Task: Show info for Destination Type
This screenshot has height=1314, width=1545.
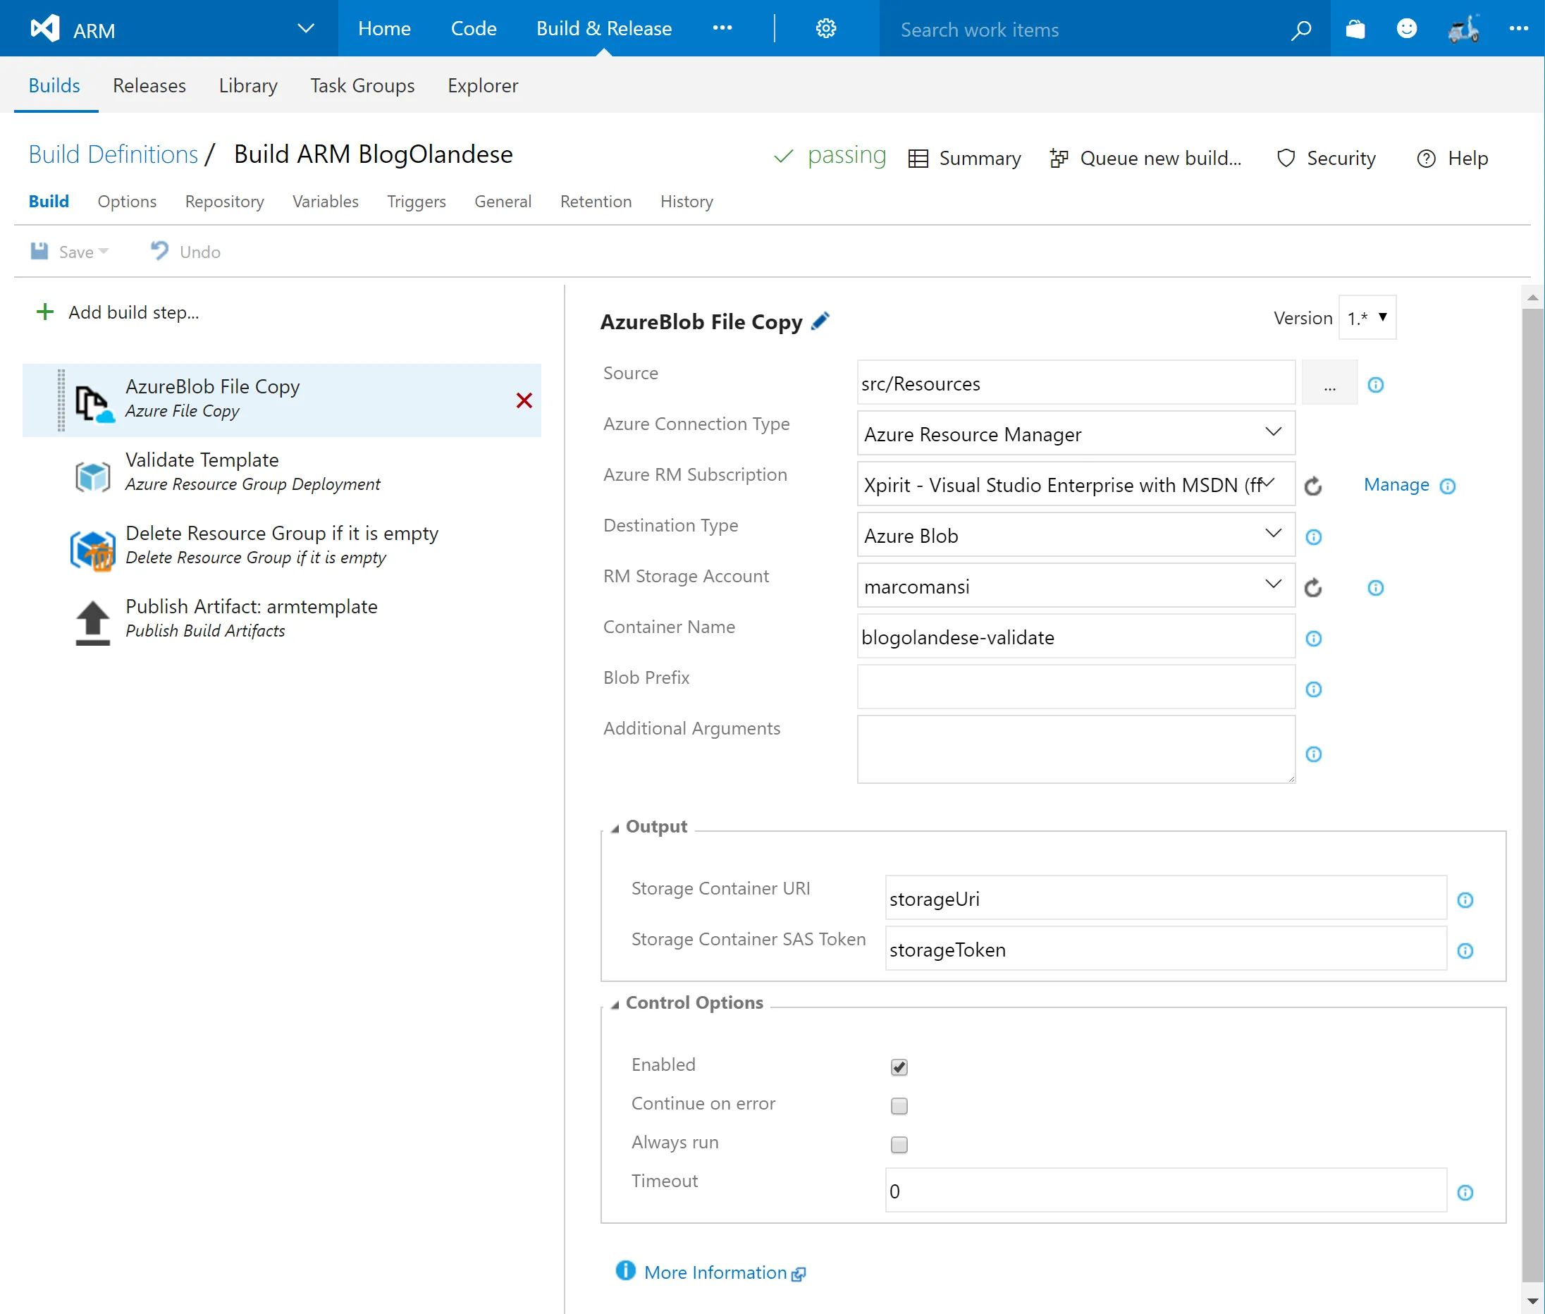Action: [1313, 537]
